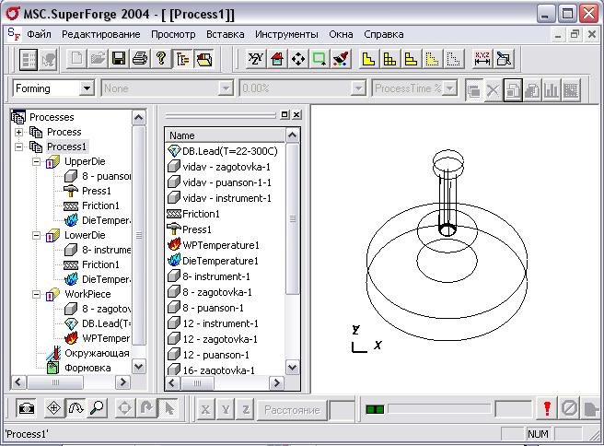Click the inventory panel maximize square button
The image size is (604, 446).
pos(285,114)
